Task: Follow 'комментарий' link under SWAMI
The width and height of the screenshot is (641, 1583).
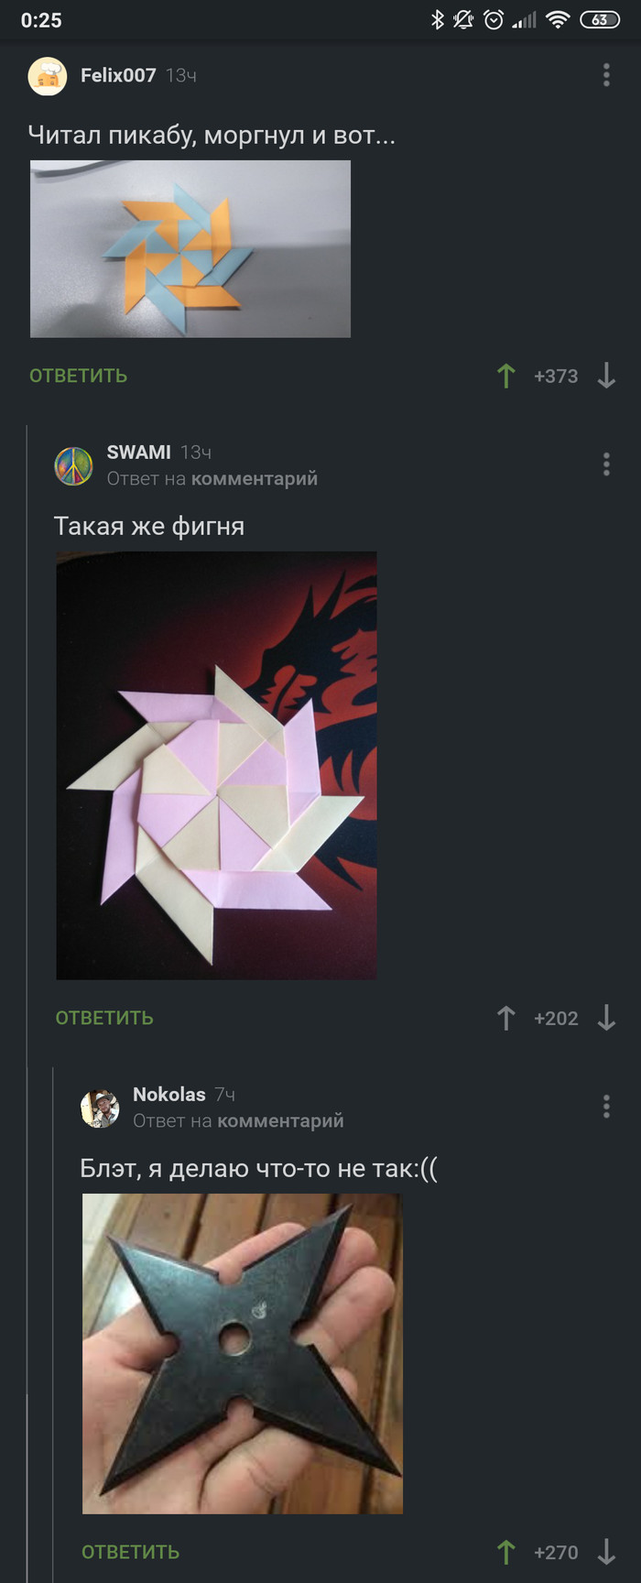Action: [x=255, y=478]
